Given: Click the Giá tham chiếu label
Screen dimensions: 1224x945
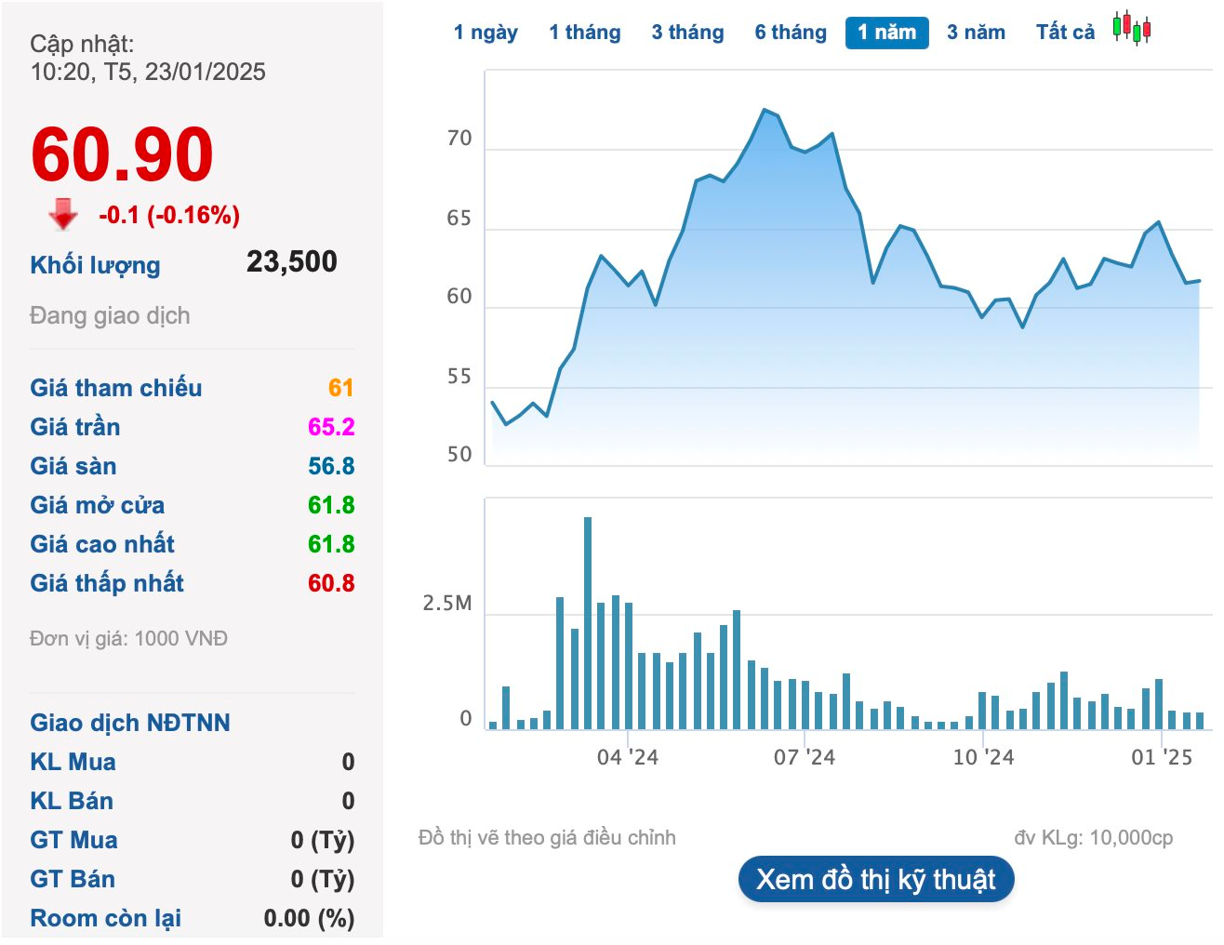Looking at the screenshot, I should (x=115, y=388).
